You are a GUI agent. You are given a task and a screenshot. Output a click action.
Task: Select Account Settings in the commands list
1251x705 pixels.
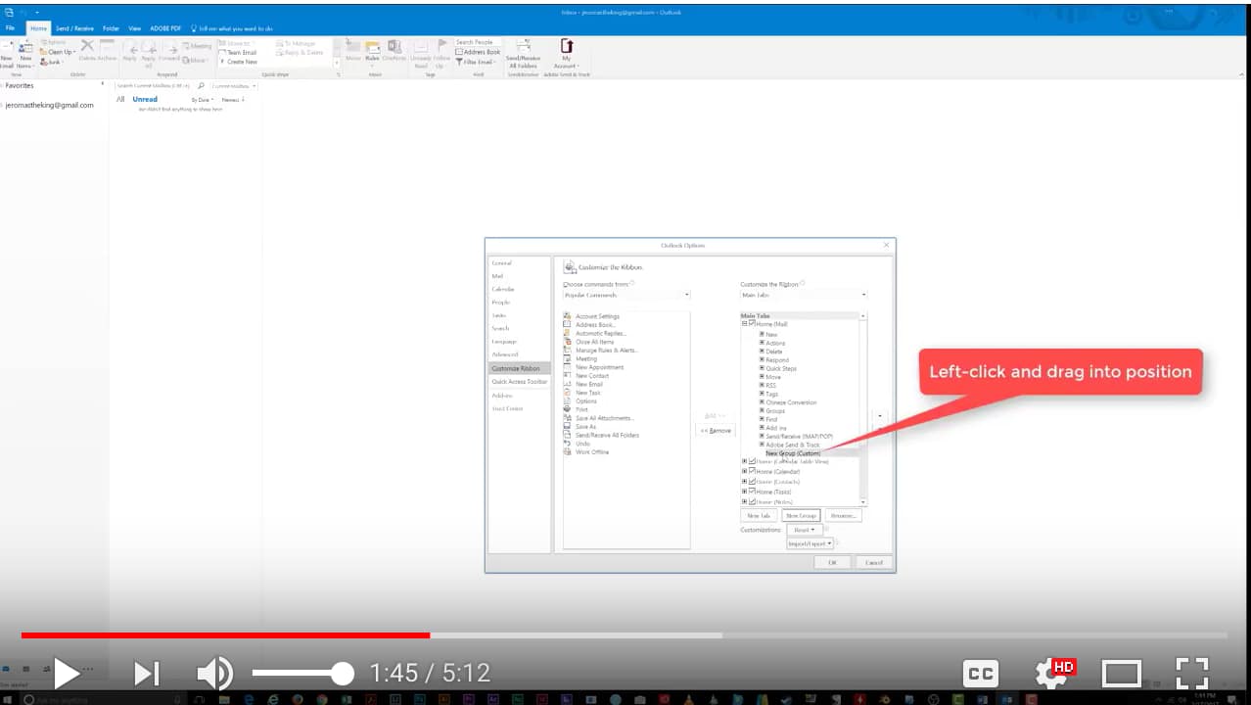(599, 315)
